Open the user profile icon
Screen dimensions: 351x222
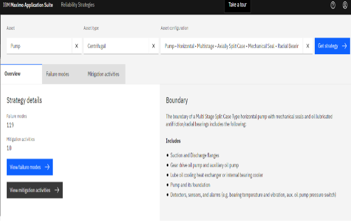[x=345, y=5]
